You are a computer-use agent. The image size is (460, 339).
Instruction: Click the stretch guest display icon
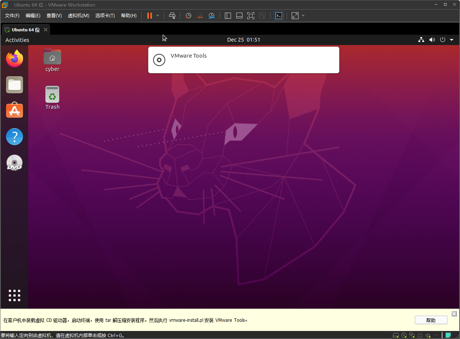(295, 16)
